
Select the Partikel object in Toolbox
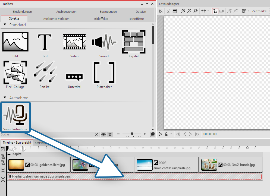pyautogui.click(x=45, y=72)
